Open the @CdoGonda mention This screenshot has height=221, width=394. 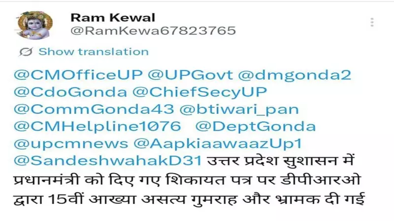point(70,92)
